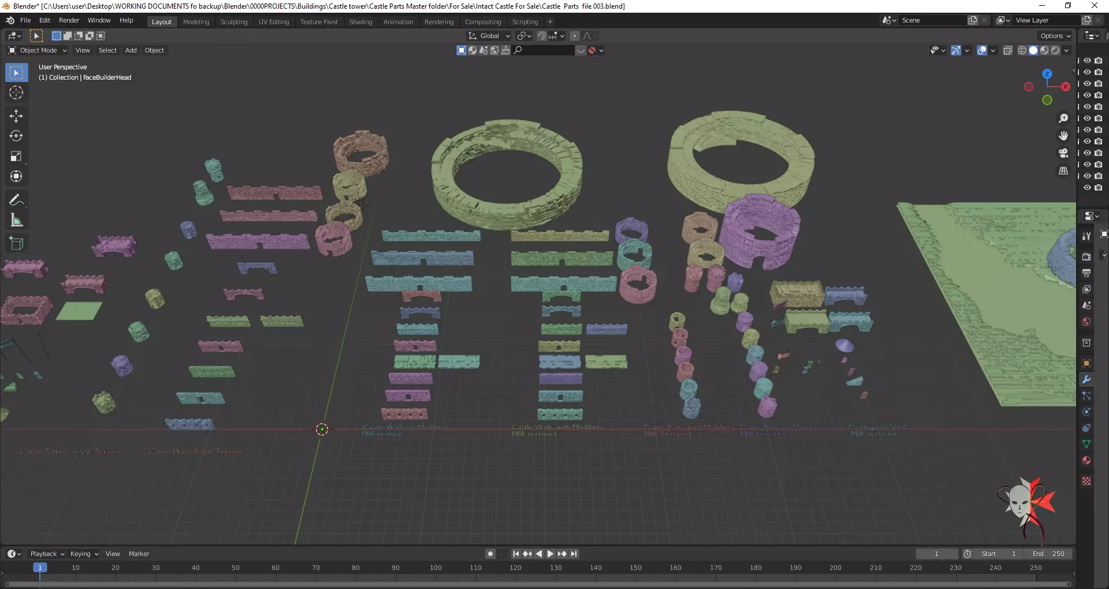The width and height of the screenshot is (1109, 589).
Task: Open the Render menu
Action: 69,20
